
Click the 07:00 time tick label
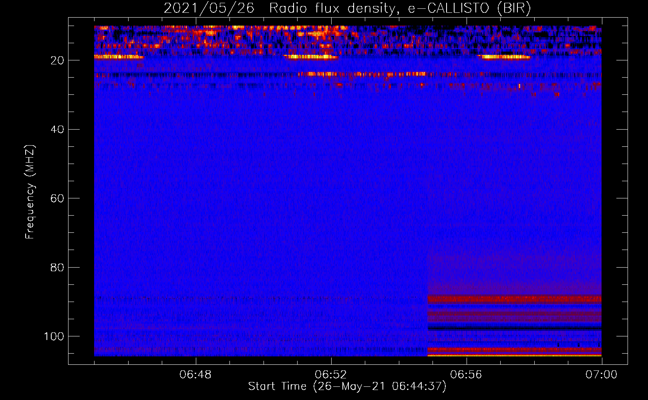[x=602, y=375]
